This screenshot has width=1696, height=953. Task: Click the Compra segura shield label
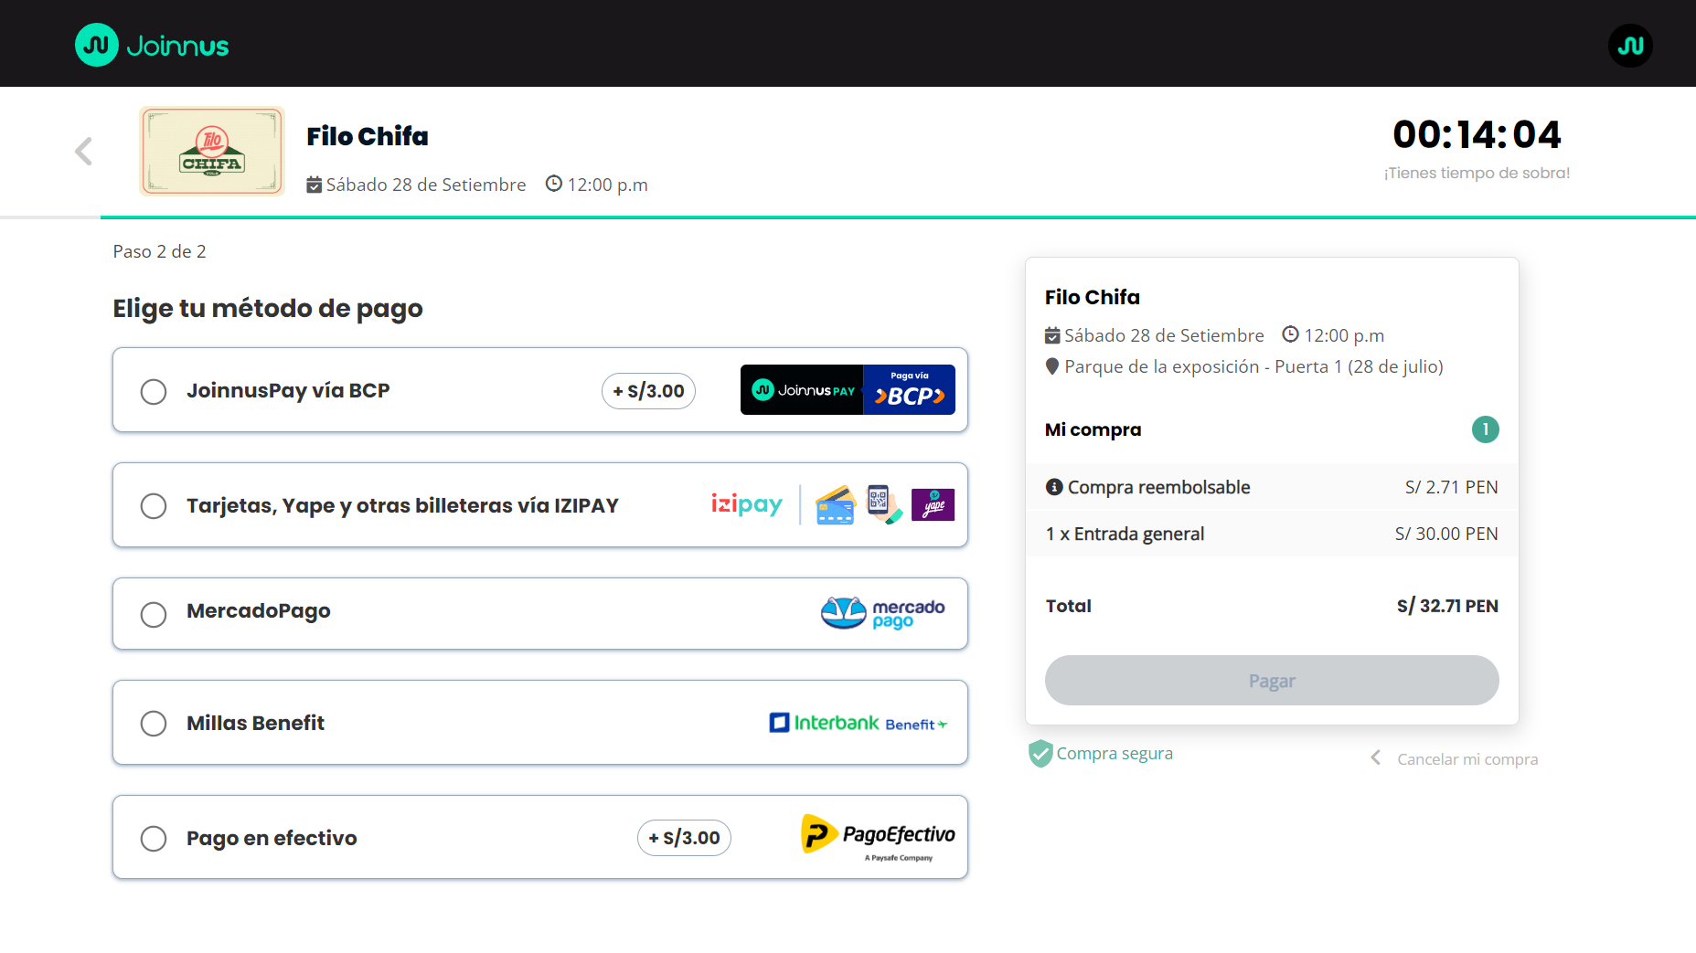click(x=1101, y=754)
